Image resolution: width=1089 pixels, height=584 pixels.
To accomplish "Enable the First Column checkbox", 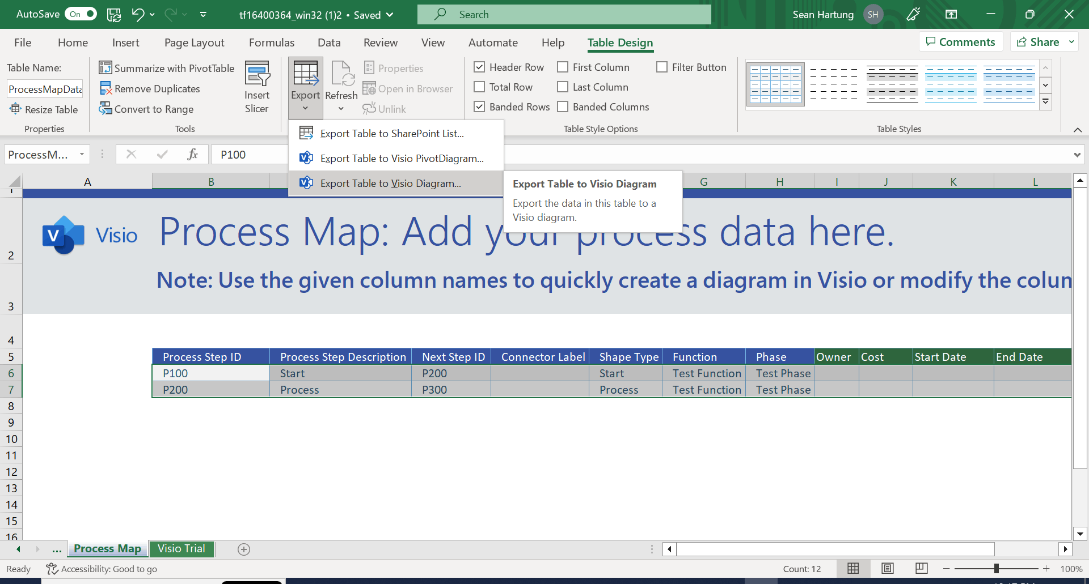I will (x=563, y=67).
